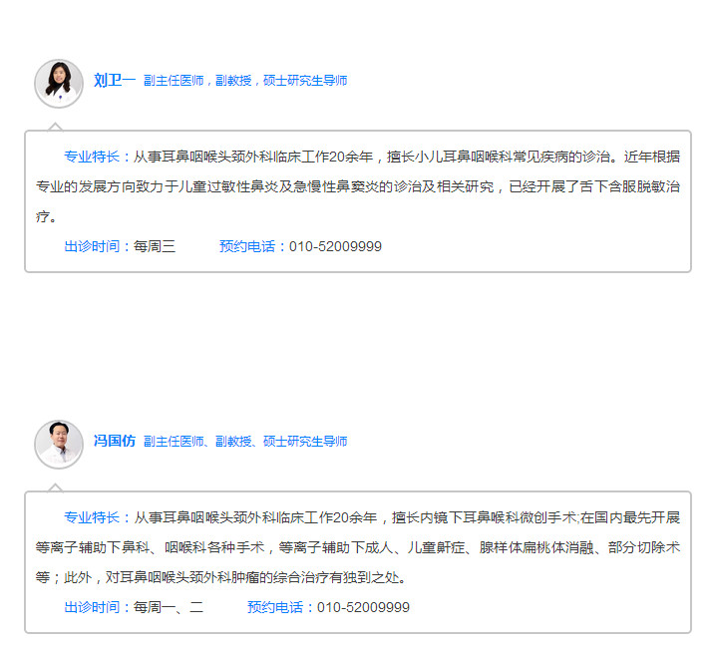Viewport: 709px width, 648px height.
Task: Click phone number 010-52009999 in 冯国仿's card
Action: point(364,607)
